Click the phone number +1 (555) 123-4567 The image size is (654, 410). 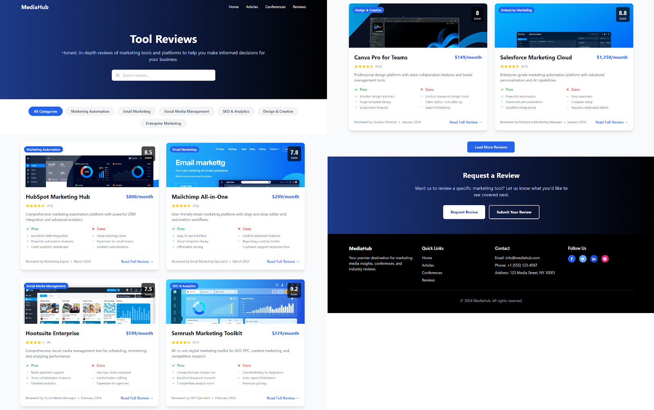coord(522,265)
